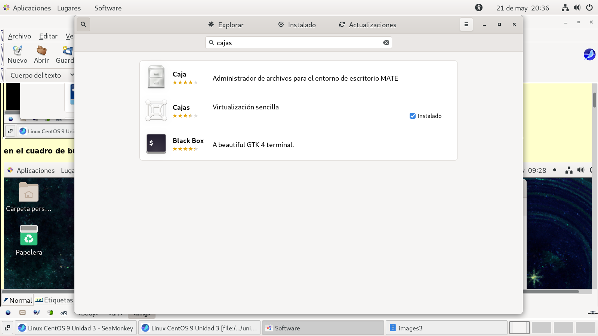Open the accessibility menu in top bar

click(x=479, y=8)
